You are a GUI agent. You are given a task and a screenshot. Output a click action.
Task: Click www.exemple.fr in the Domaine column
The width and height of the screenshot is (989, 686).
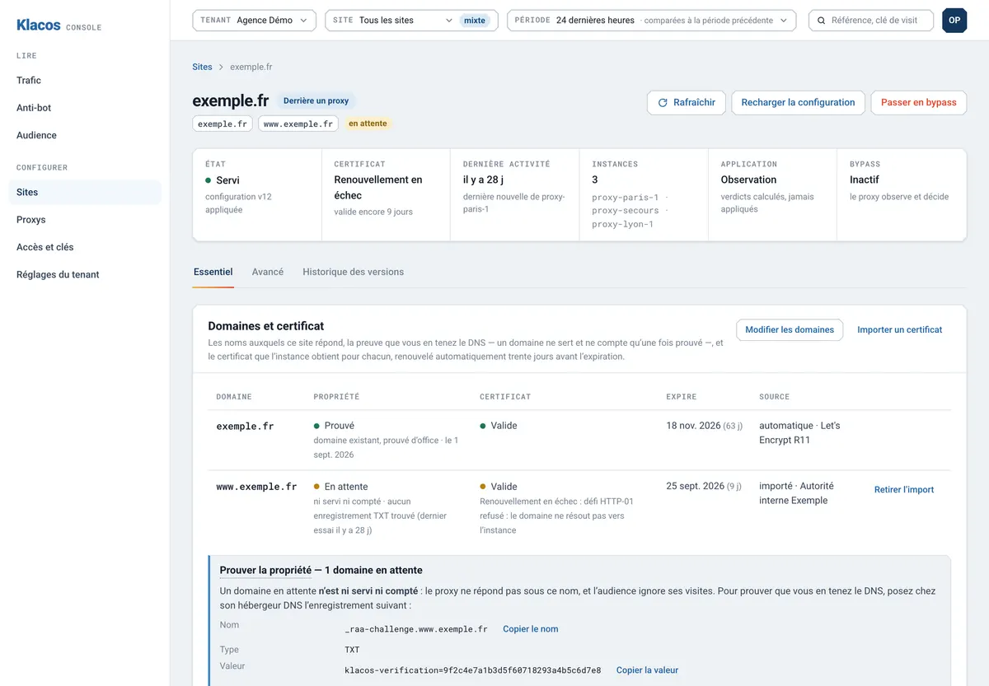256,487
